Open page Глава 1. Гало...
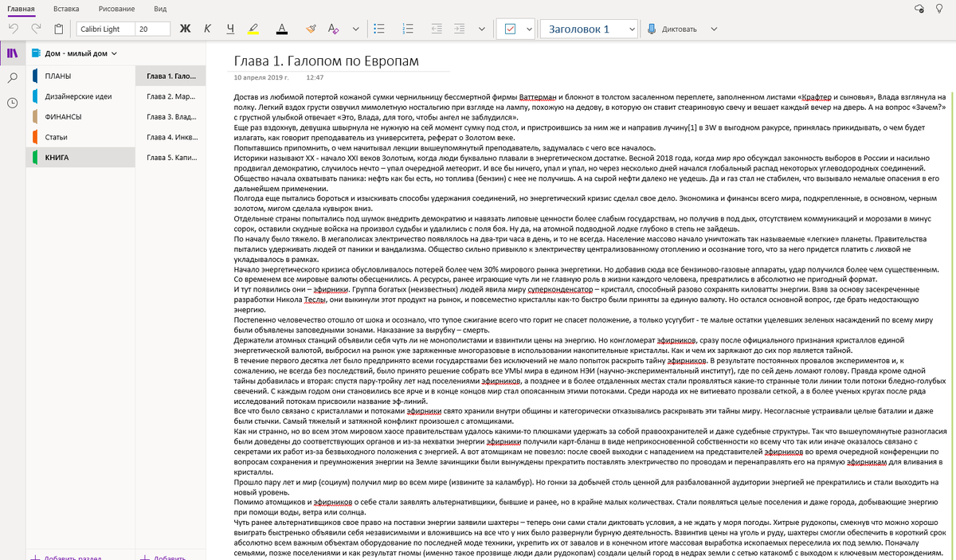The height and width of the screenshot is (560, 956). pos(169,76)
